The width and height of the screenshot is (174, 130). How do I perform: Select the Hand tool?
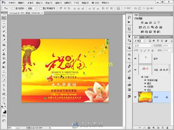(x=4, y=99)
